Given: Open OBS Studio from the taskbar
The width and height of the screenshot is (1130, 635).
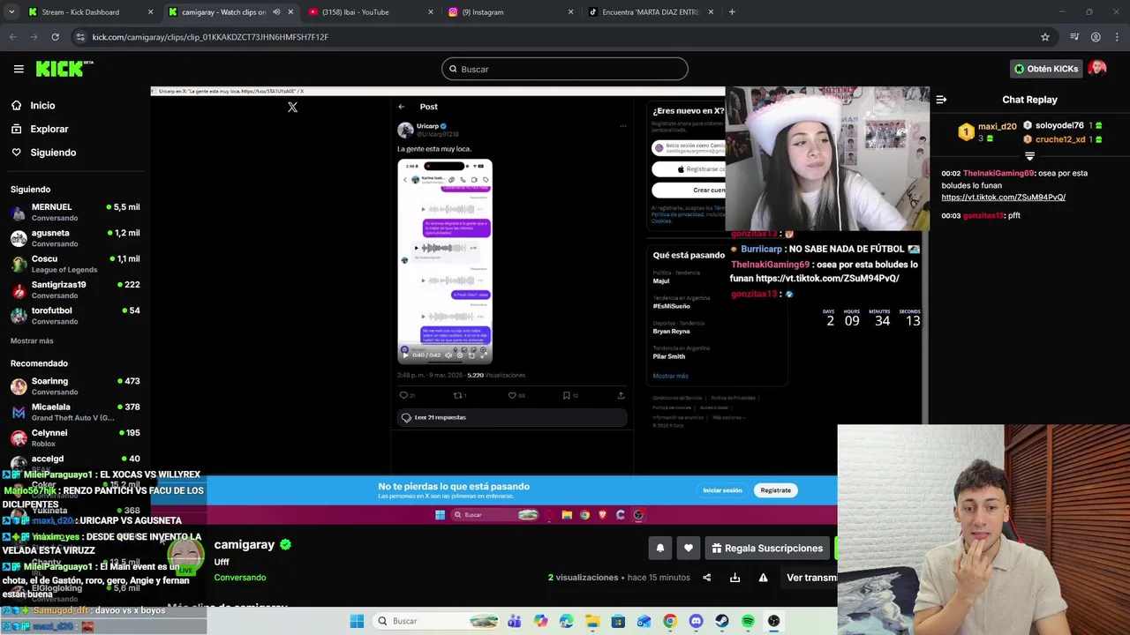Looking at the screenshot, I should click(x=774, y=621).
